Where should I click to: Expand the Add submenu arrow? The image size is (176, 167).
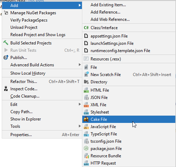80,5
